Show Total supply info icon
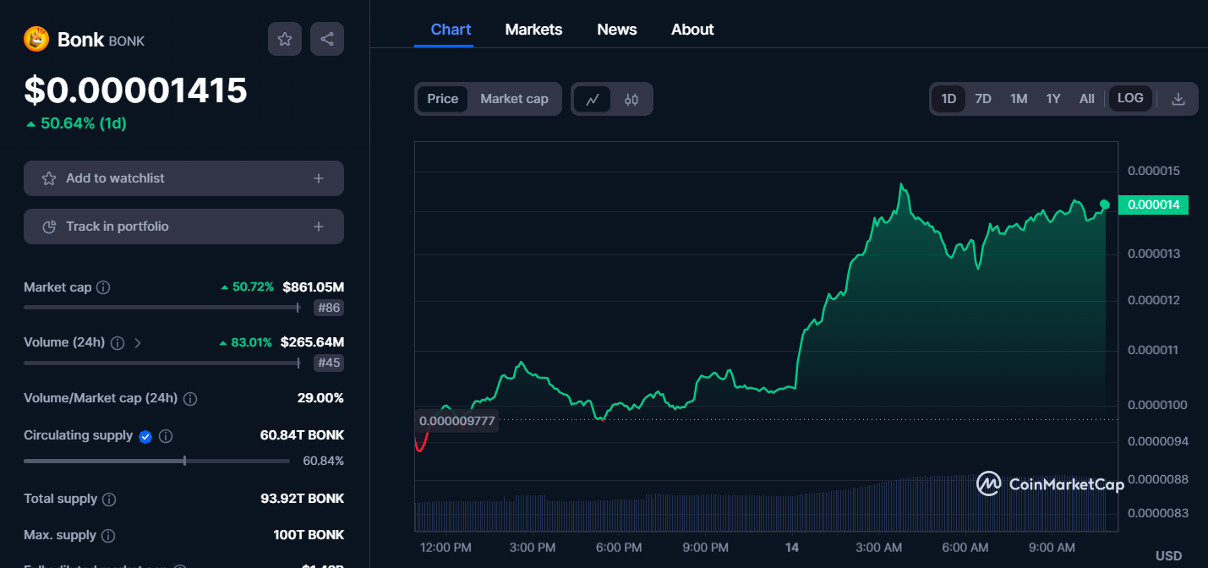 pos(109,500)
